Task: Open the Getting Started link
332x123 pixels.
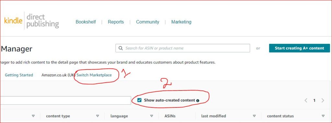Action: pyautogui.click(x=19, y=75)
